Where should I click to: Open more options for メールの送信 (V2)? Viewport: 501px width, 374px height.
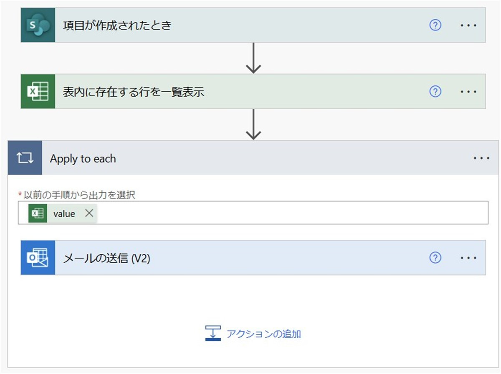(468, 258)
